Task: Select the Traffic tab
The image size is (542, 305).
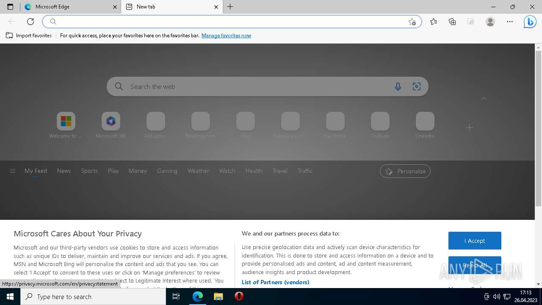Action: [x=305, y=171]
